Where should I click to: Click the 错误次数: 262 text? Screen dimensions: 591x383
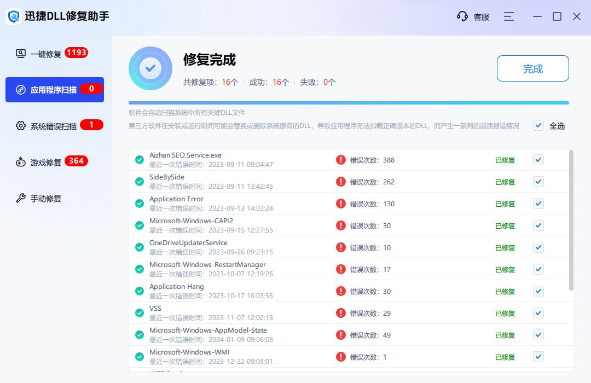[x=372, y=182]
